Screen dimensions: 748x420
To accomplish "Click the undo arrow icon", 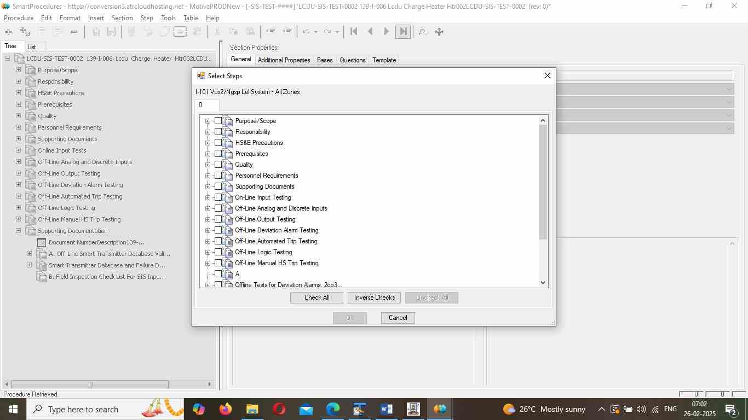I will click(x=307, y=32).
